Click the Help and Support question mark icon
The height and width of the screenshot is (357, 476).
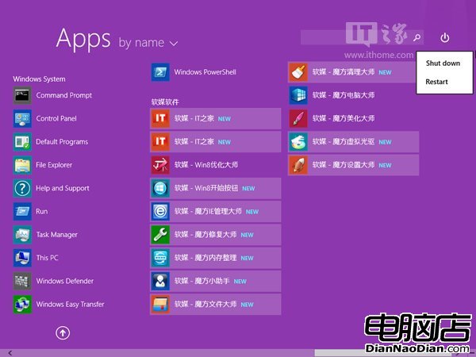click(22, 188)
